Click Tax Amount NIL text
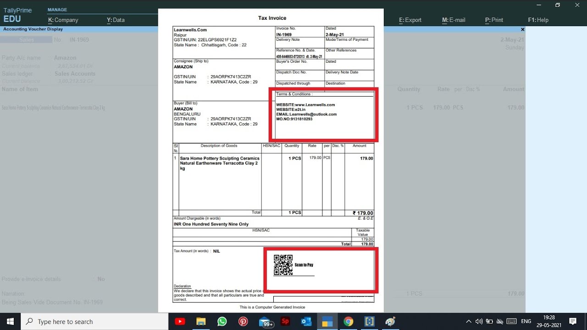The width and height of the screenshot is (587, 330). click(x=197, y=251)
